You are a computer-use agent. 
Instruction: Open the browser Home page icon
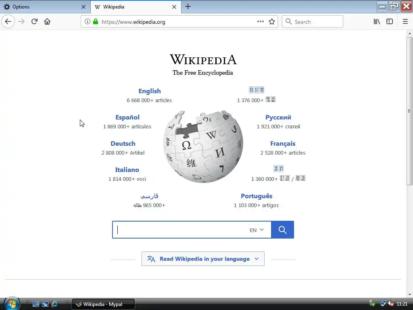tap(47, 22)
